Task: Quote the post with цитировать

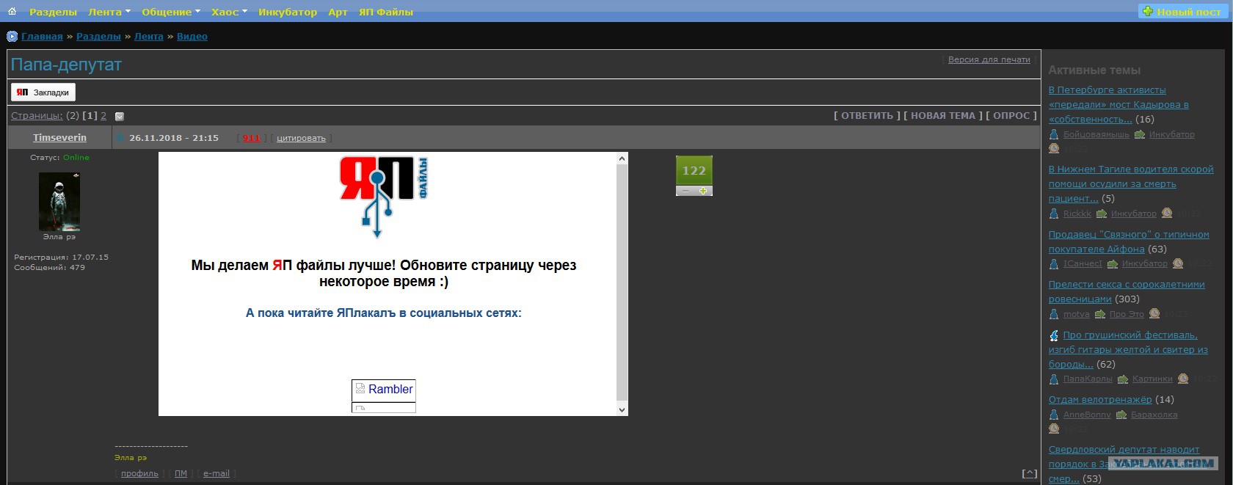Action: [301, 138]
